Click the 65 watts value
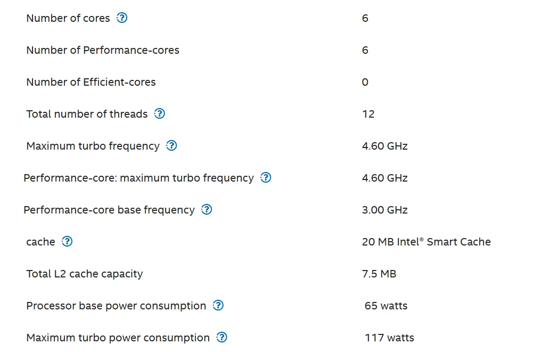Viewport: 558px width, 352px height. (386, 306)
